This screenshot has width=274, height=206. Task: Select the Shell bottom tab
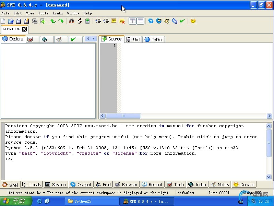point(10,185)
